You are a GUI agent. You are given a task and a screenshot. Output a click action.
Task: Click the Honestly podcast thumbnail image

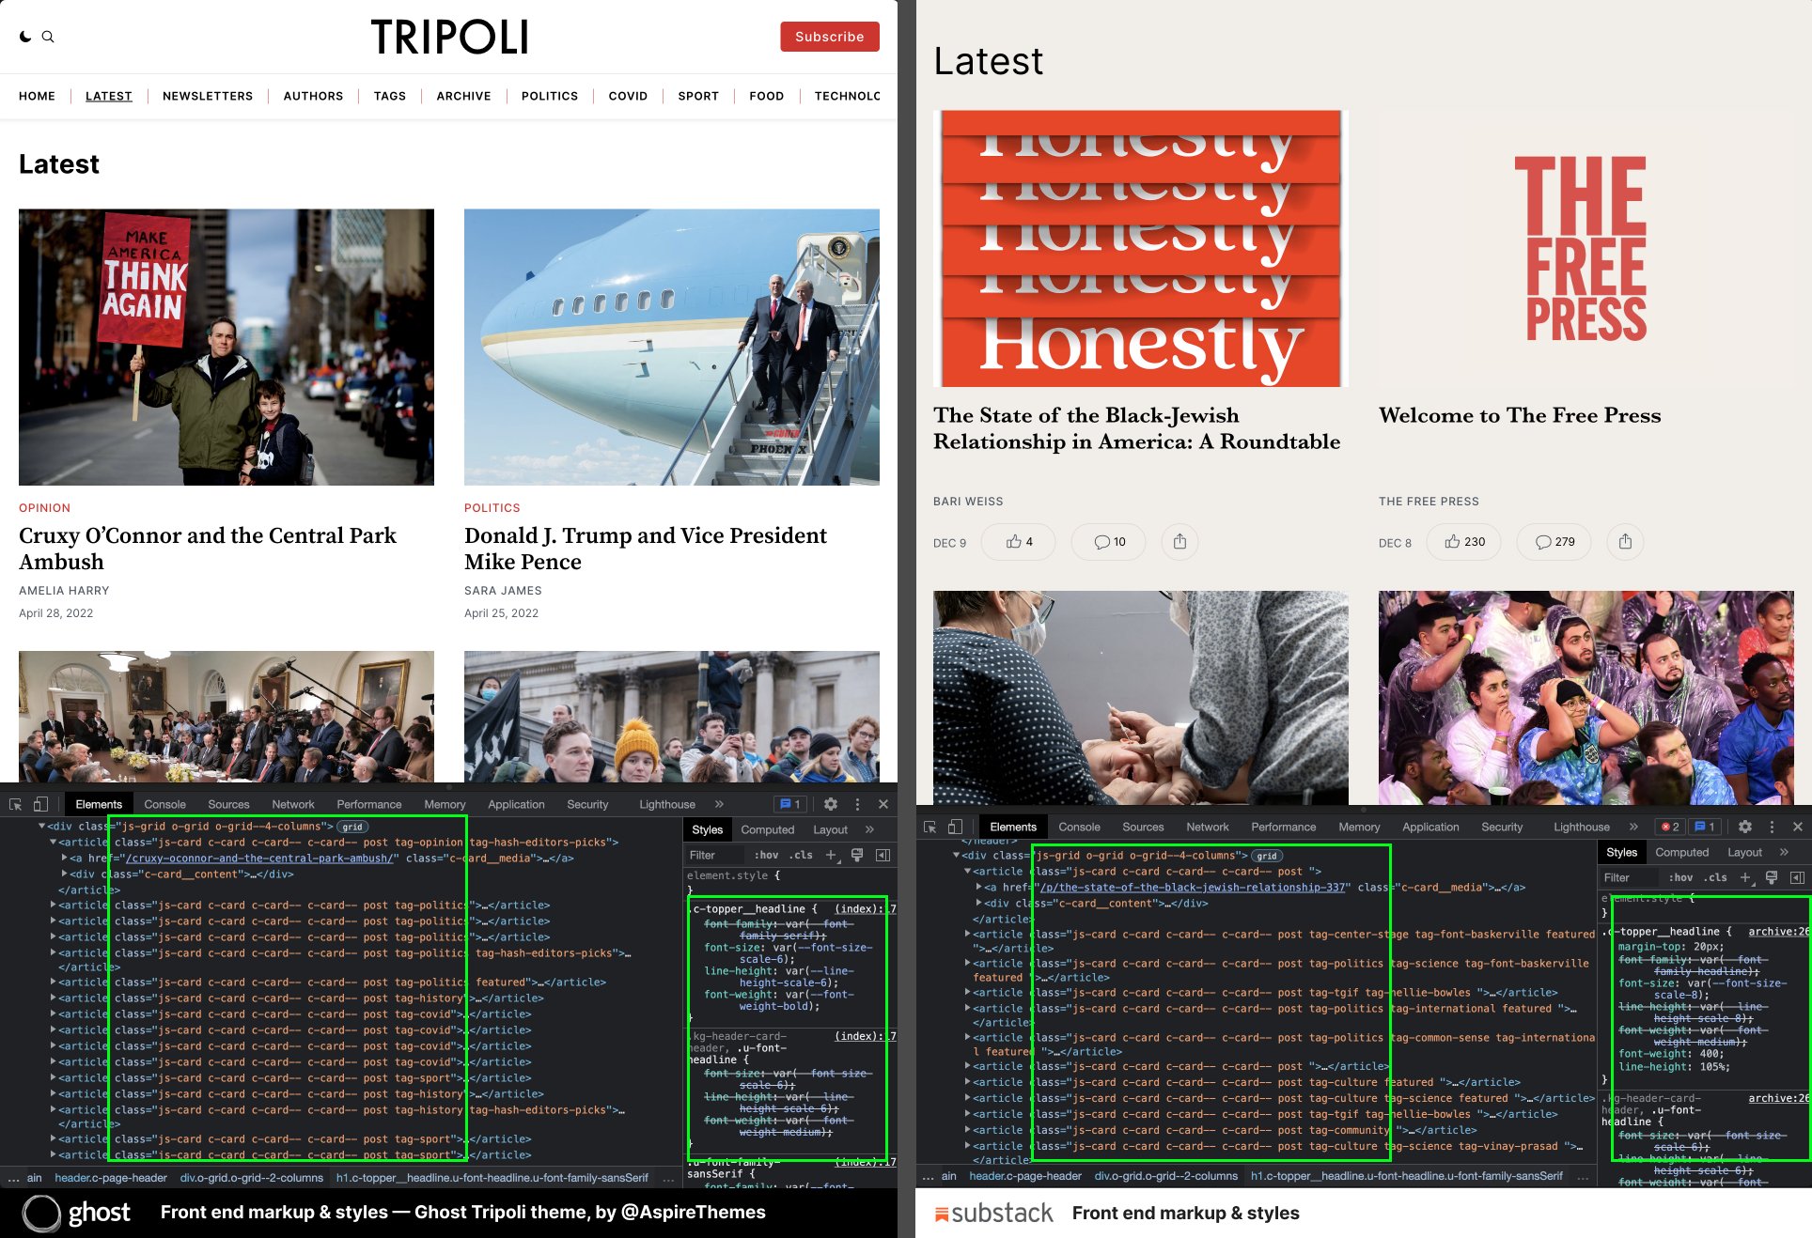pos(1140,249)
